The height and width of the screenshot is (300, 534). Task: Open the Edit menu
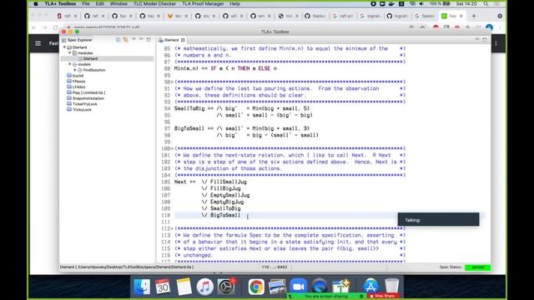100,3
